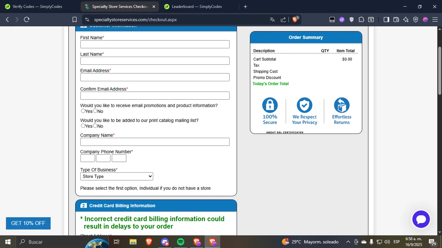View site information icon in address bar
442x248 pixels.
[x=87, y=19]
